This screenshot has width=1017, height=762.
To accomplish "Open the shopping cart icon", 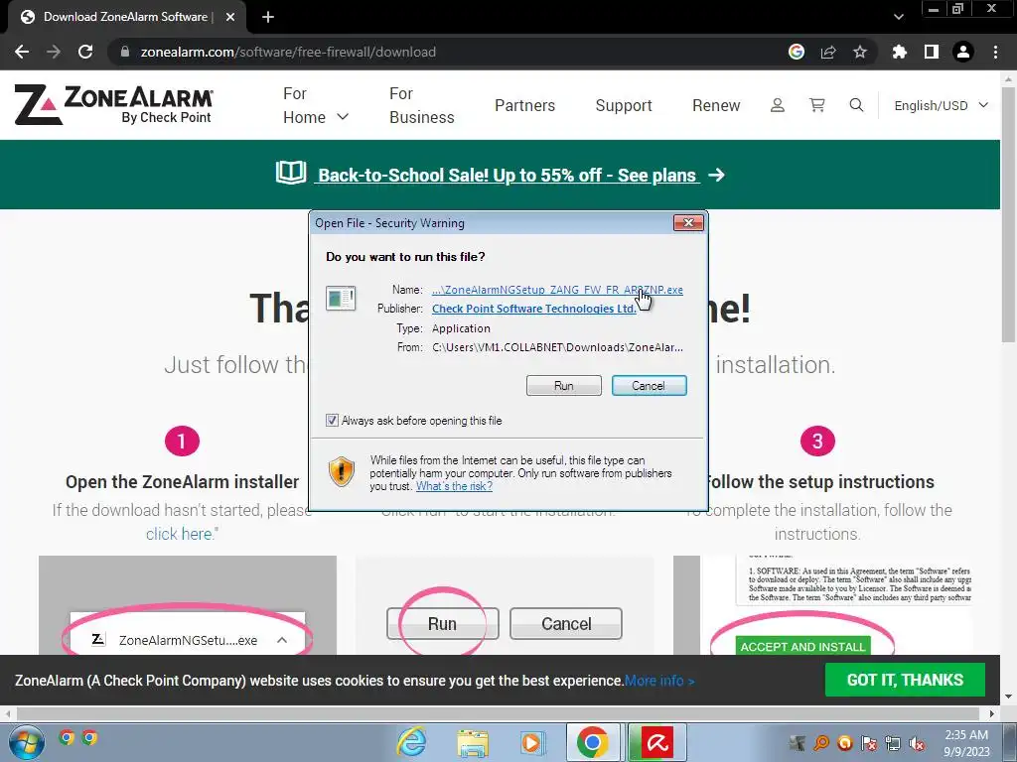I will [x=817, y=105].
